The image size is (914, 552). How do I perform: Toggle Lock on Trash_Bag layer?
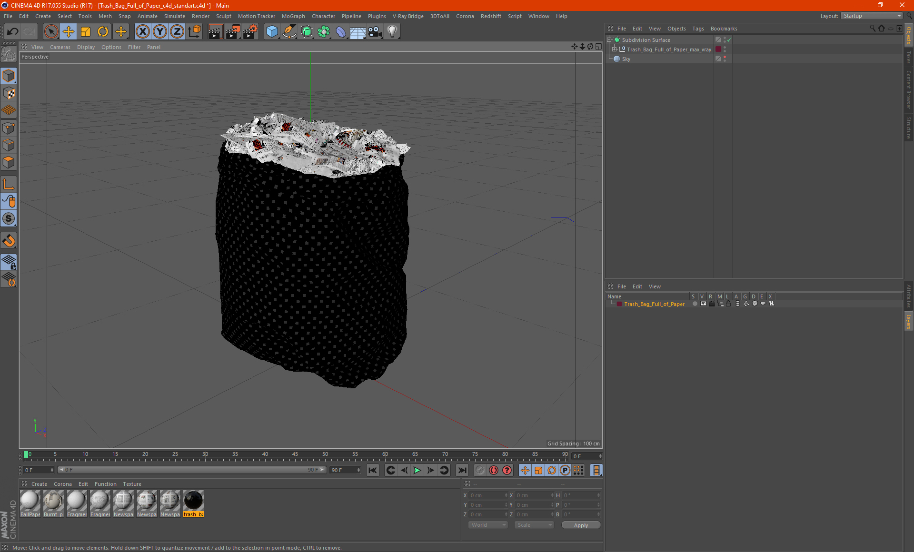(x=728, y=304)
